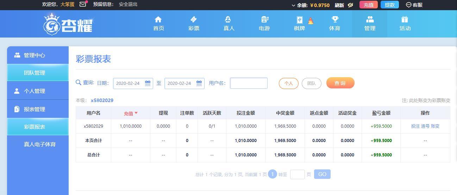
Task: Click 安全退出 to log out
Action: click(x=128, y=5)
